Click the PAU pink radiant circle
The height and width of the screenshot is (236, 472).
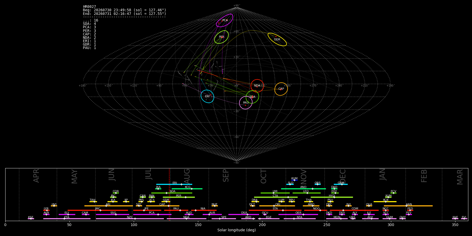click(246, 103)
